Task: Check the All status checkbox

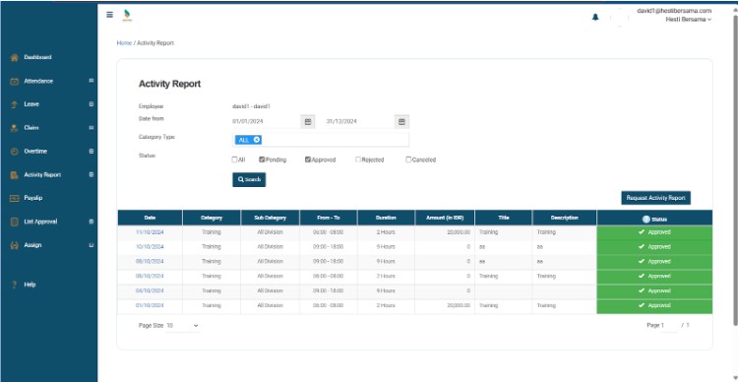Action: pyautogui.click(x=234, y=159)
